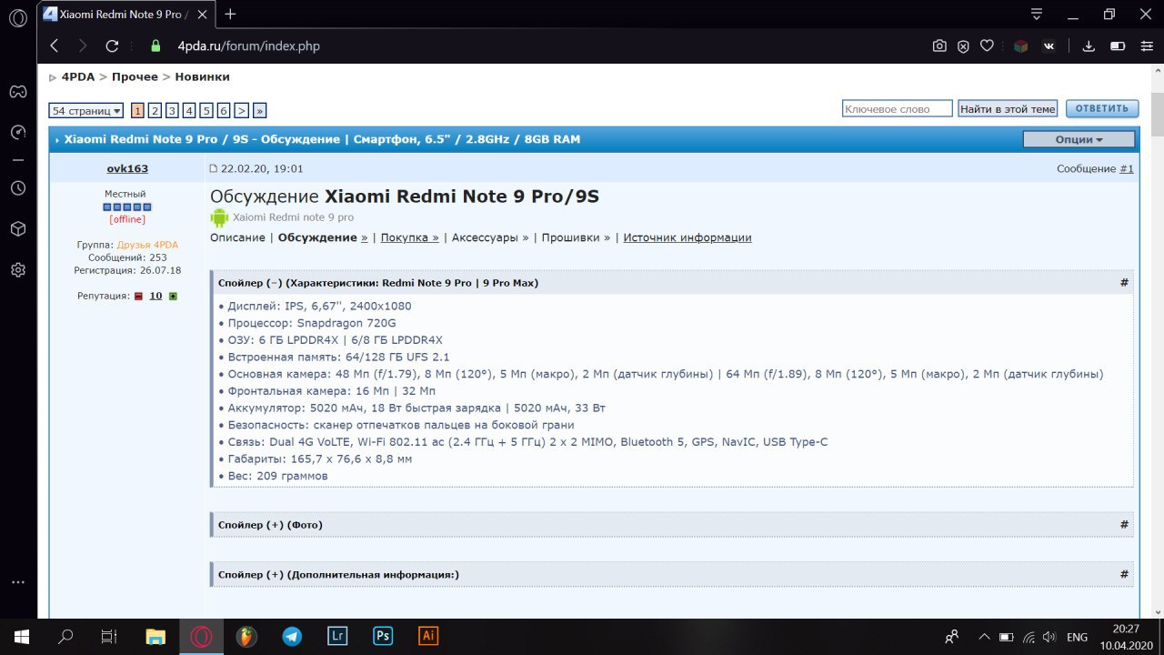This screenshot has height=655, width=1164.
Task: Open History clock icon in sidebar
Action: click(x=18, y=188)
